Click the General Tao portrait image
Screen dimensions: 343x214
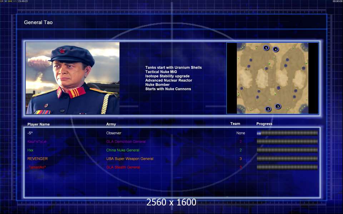(73, 78)
